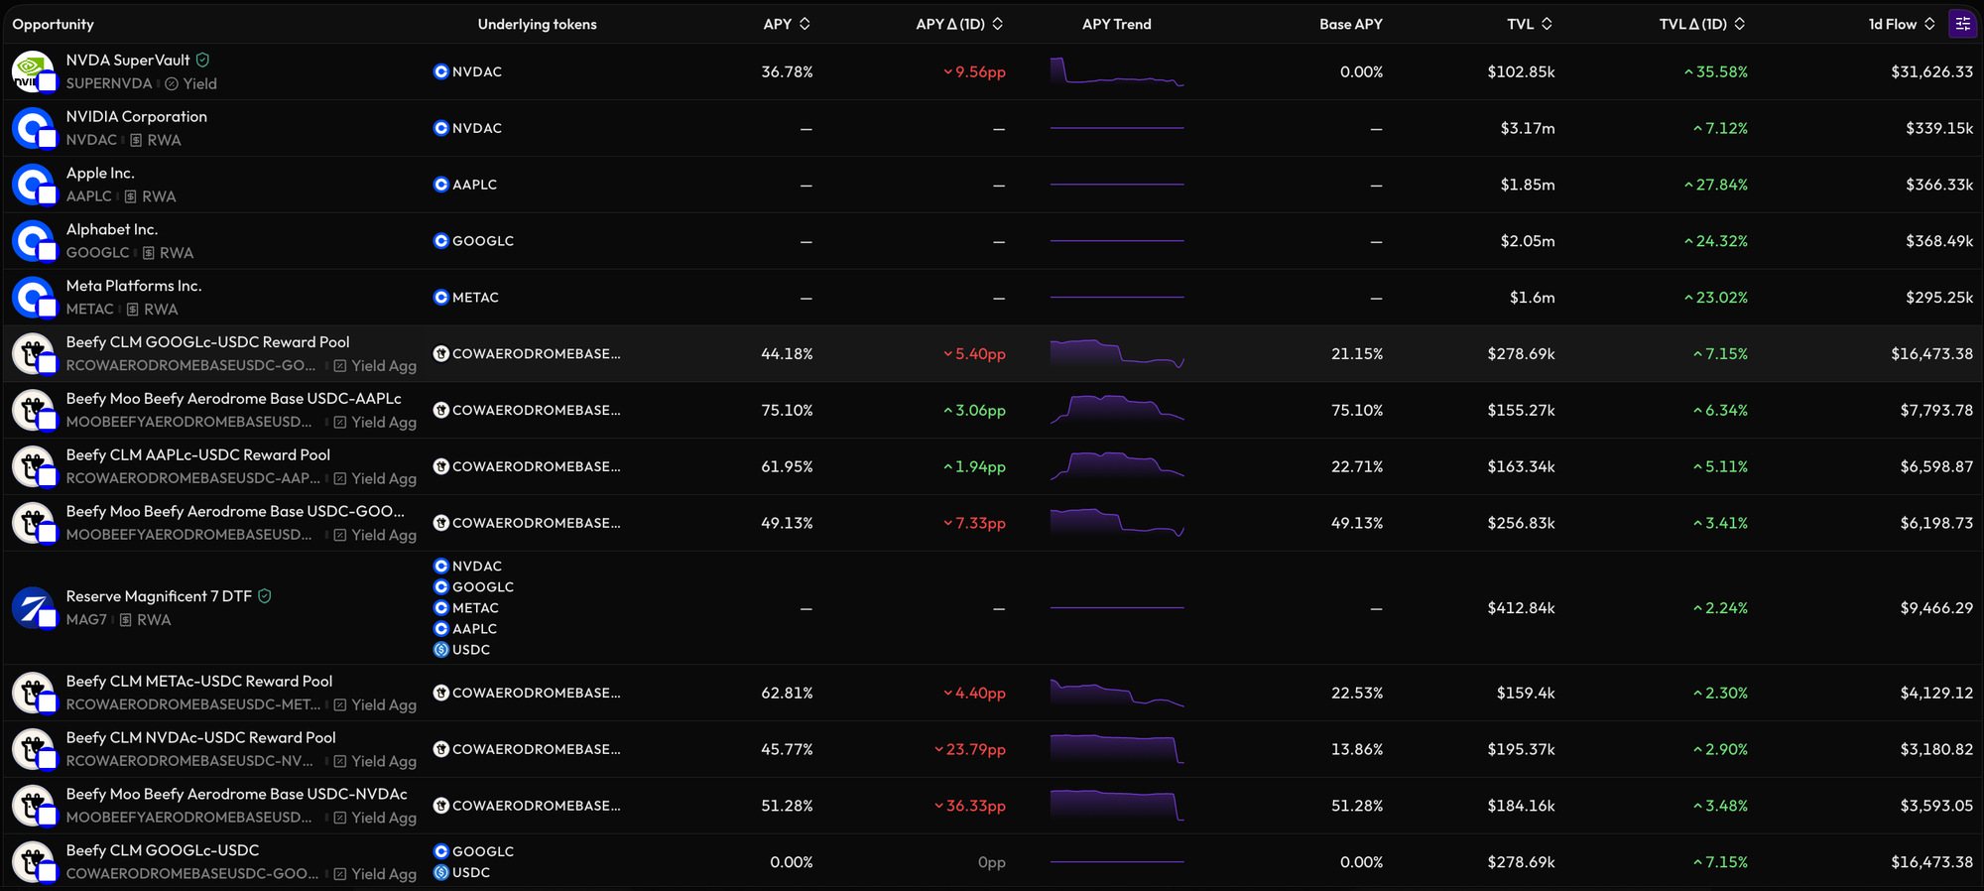Screen dimensions: 1984x891
Task: Sort by TVL Δ (1D) column
Action: 1702,24
